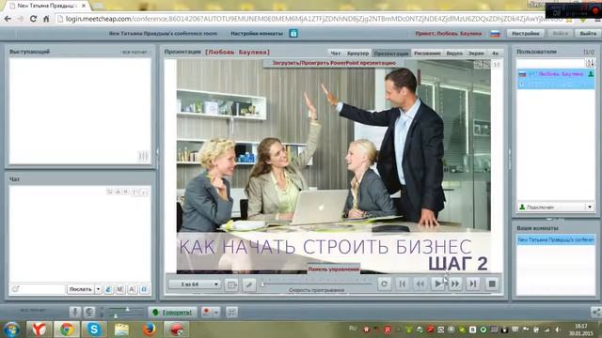Click the pencil annotate icon
602x338 pixels.
pos(249,284)
